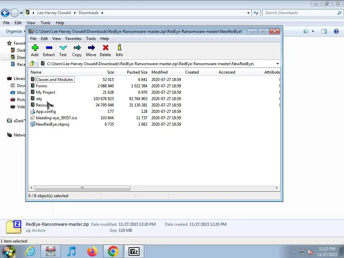Select the My Project folder icon
Image resolution: width=344 pixels, height=258 pixels.
coord(33,92)
